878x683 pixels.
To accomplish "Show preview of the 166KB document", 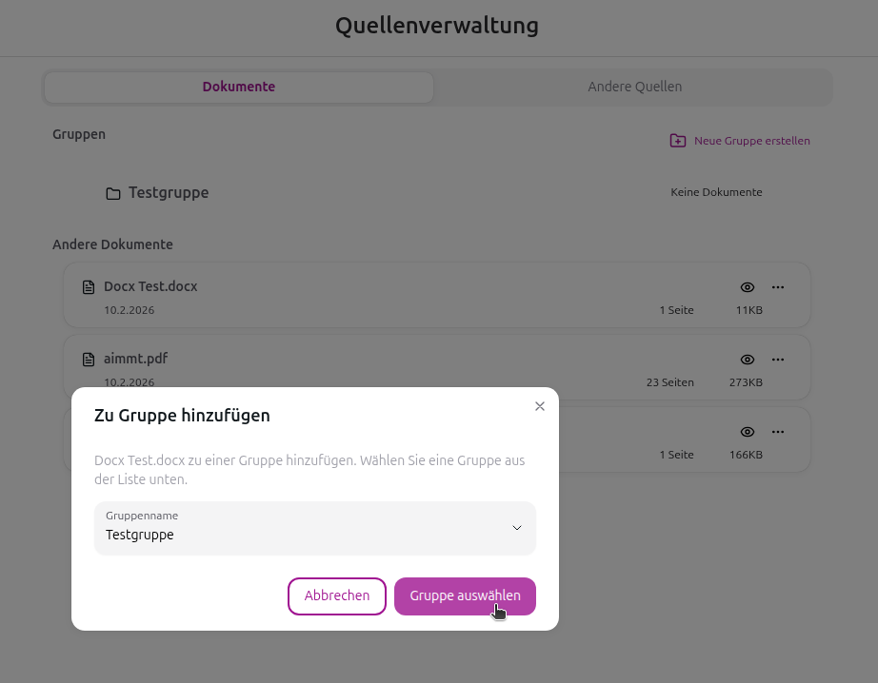I will click(748, 432).
